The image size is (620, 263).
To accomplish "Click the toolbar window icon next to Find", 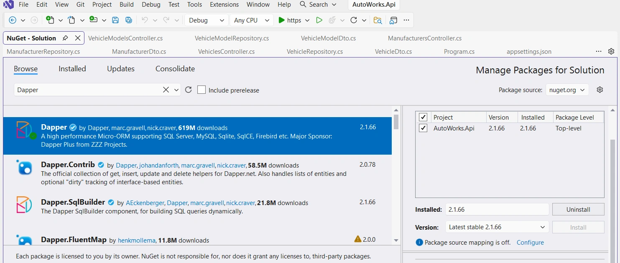I will click(393, 20).
